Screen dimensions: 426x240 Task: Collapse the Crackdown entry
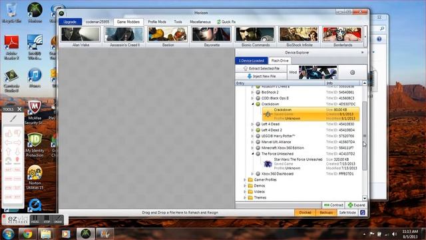(252, 104)
